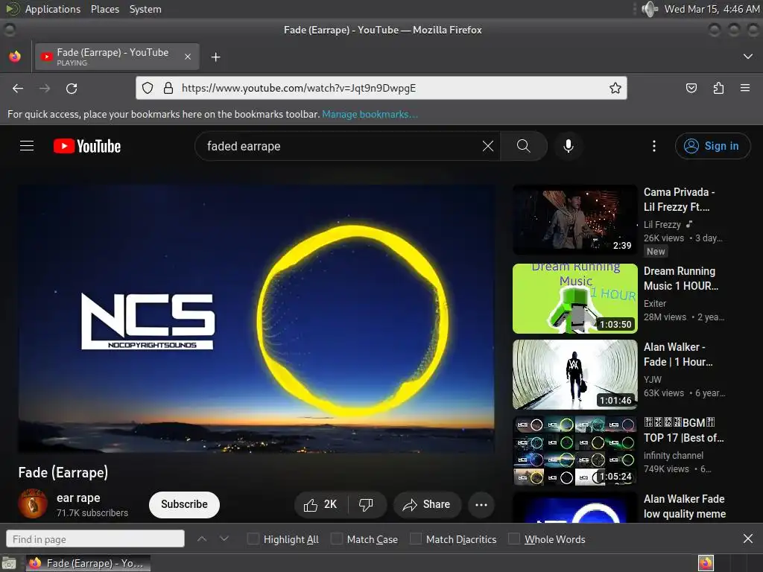763x572 pixels.
Task: Select Fade (Earrape) taskbar window button
Action: point(88,563)
